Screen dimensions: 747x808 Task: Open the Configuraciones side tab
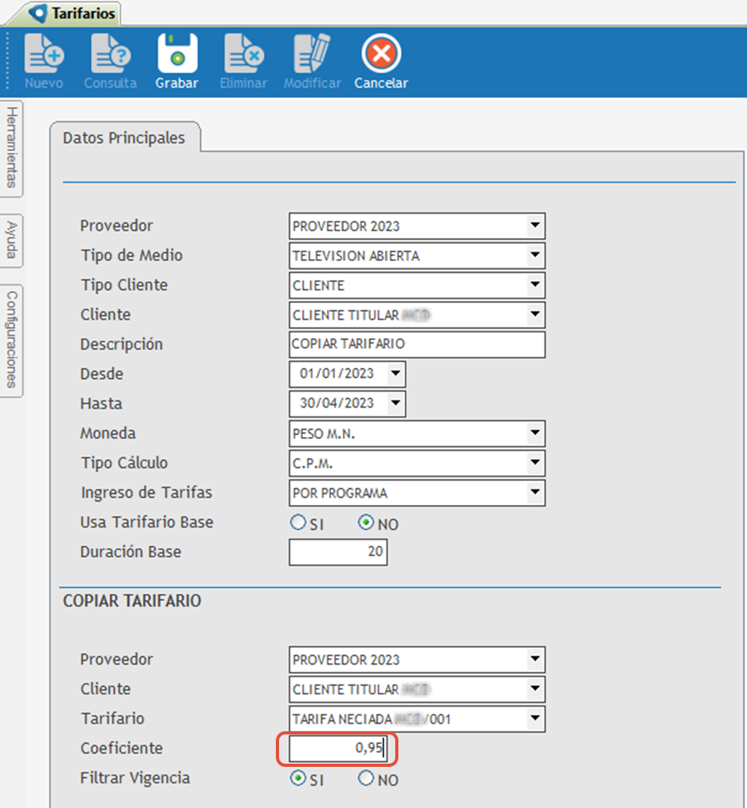[x=12, y=340]
